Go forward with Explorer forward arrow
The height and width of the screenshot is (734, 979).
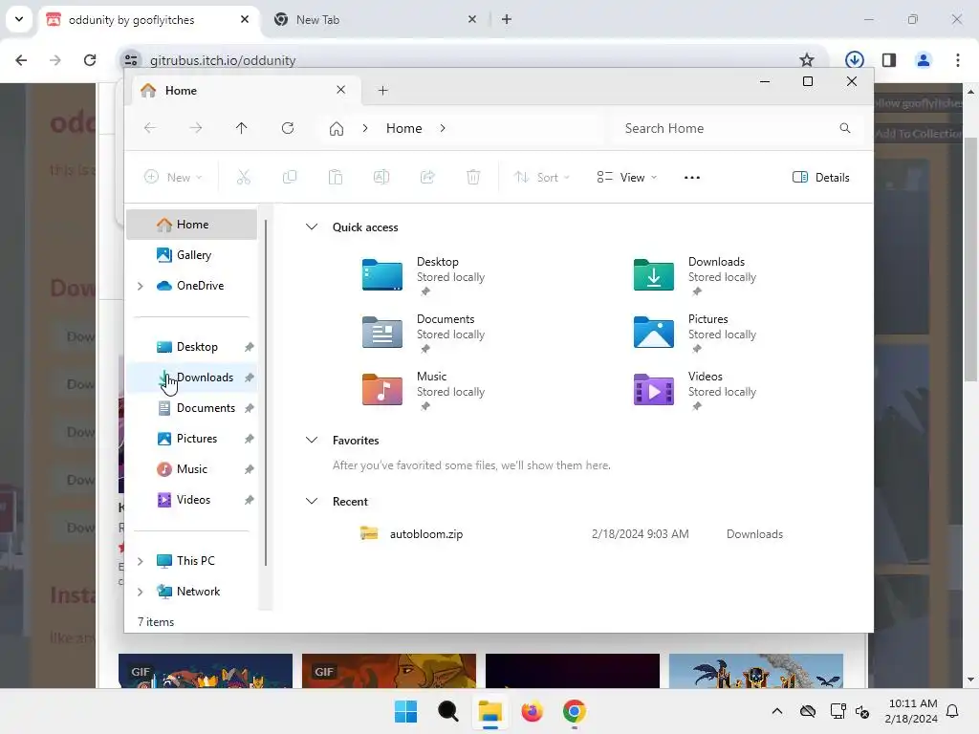point(196,128)
